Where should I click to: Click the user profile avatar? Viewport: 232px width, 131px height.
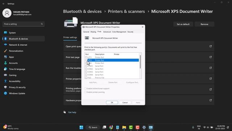[x=7, y=13]
